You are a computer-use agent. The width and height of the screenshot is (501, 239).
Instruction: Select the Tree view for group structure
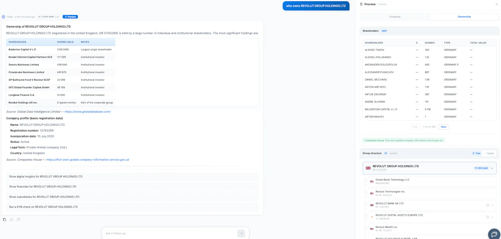pyautogui.click(x=477, y=153)
